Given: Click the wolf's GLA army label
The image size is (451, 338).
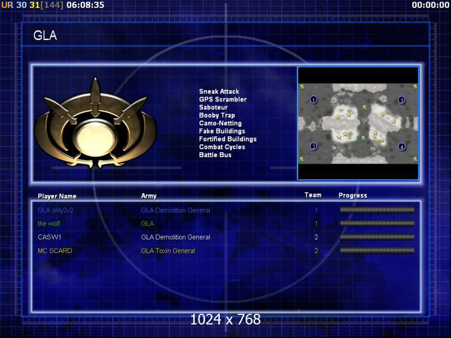Looking at the screenshot, I should click(148, 223).
